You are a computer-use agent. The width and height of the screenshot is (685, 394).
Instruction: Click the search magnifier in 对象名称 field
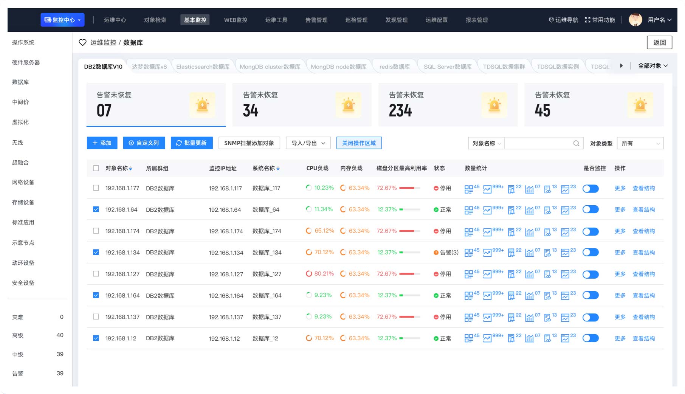point(576,143)
